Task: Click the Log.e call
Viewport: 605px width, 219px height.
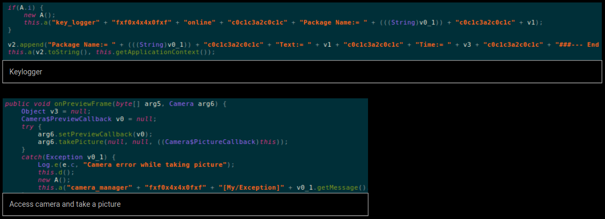Action: coord(47,165)
